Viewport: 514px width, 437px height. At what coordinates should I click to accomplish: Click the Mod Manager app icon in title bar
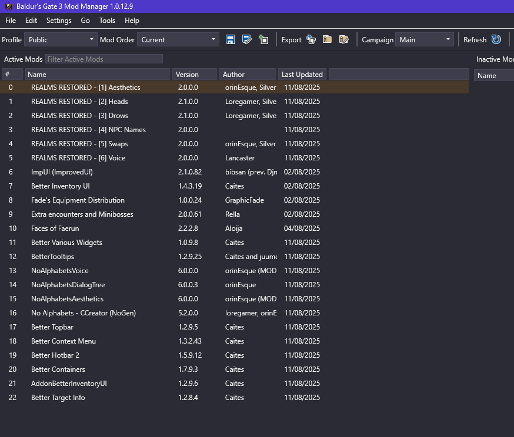tap(8, 6)
